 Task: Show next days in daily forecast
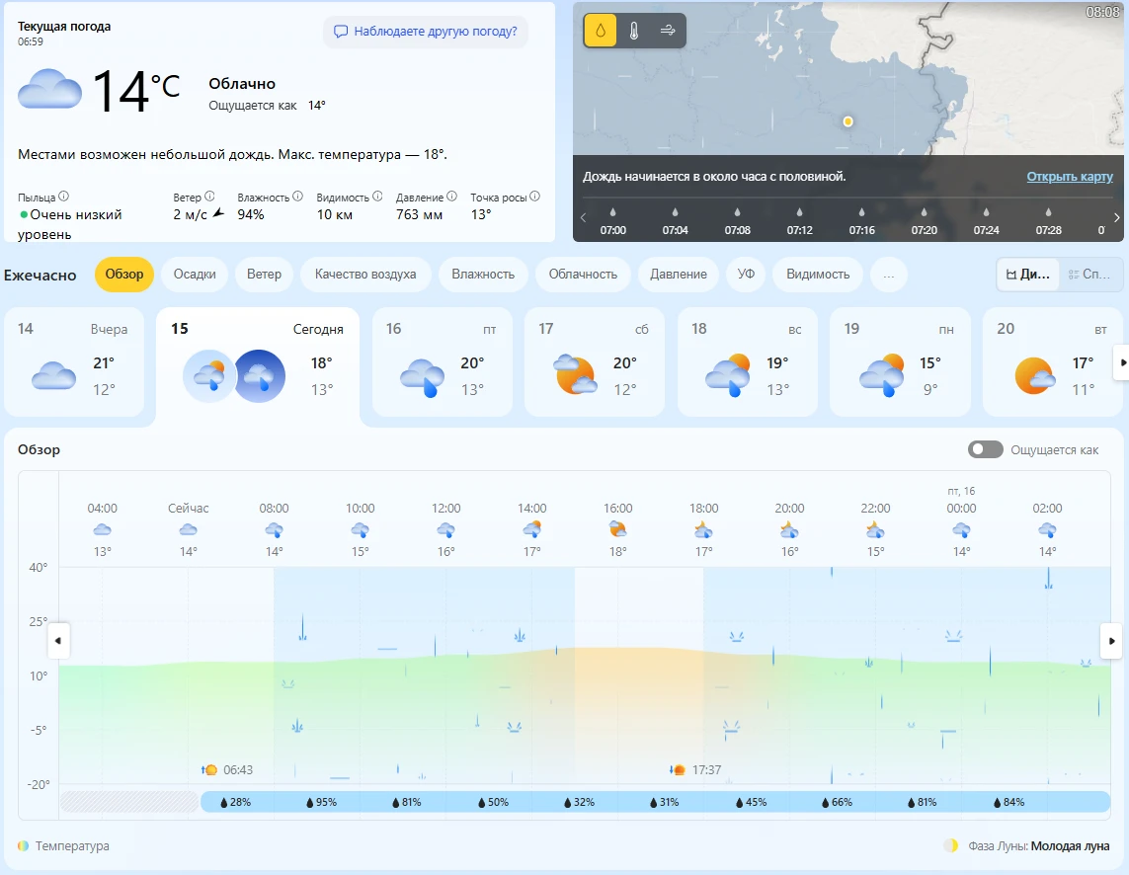click(1121, 362)
